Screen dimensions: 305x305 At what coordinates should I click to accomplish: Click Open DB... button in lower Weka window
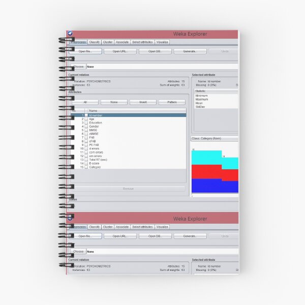tap(155, 236)
